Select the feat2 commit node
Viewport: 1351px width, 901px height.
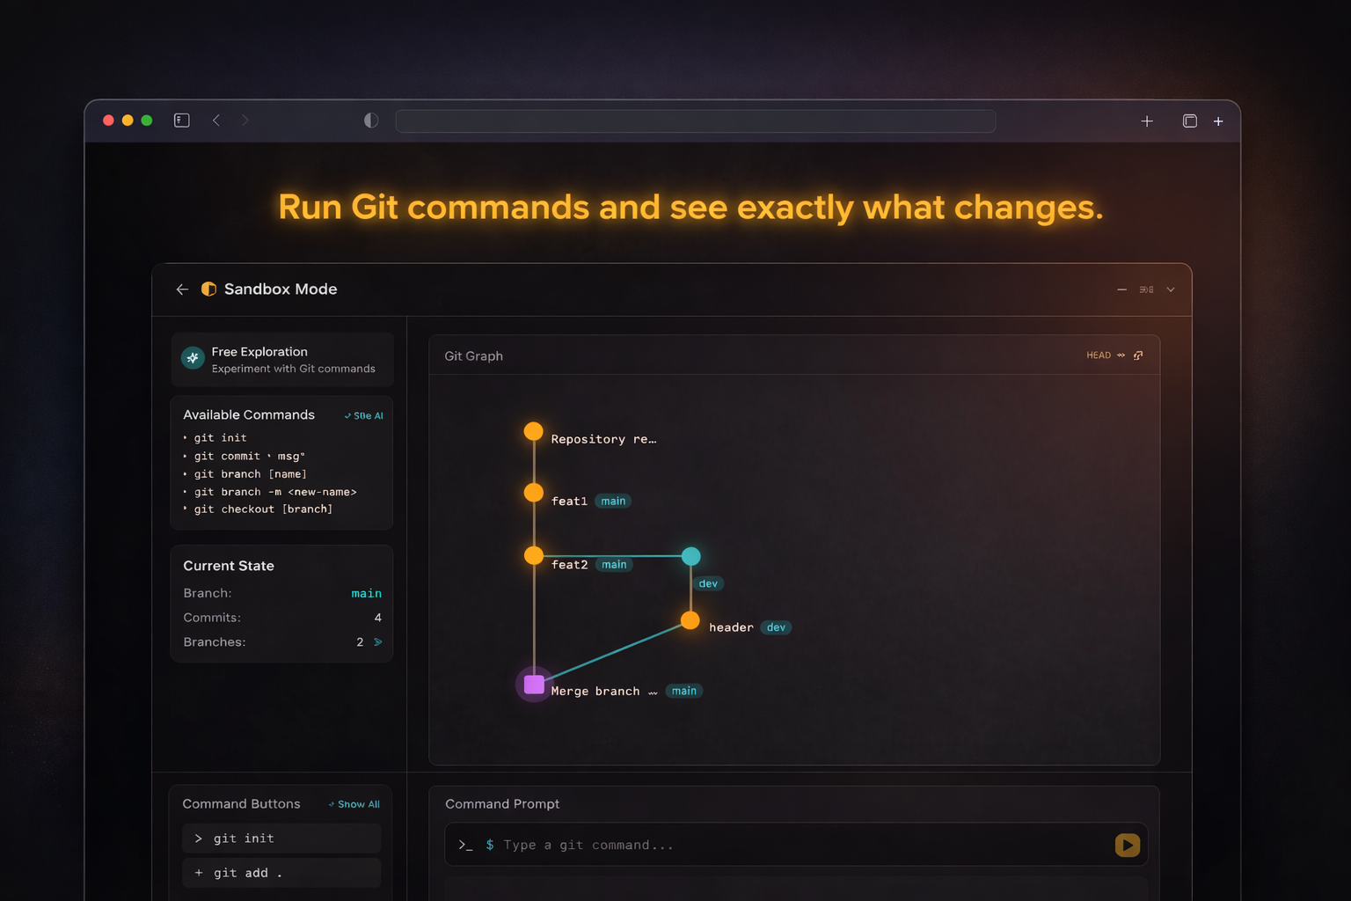coord(533,555)
